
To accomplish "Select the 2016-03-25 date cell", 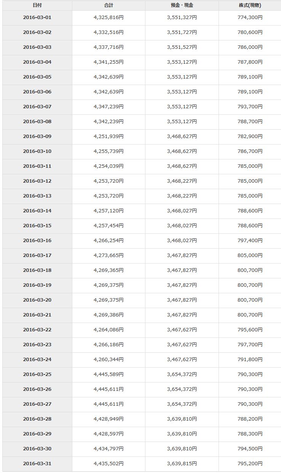I will 37,374.
